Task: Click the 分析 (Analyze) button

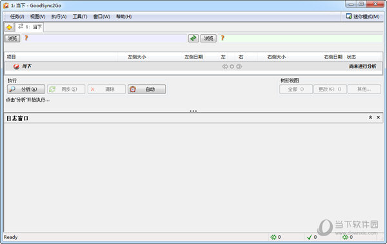Action: click(x=26, y=89)
